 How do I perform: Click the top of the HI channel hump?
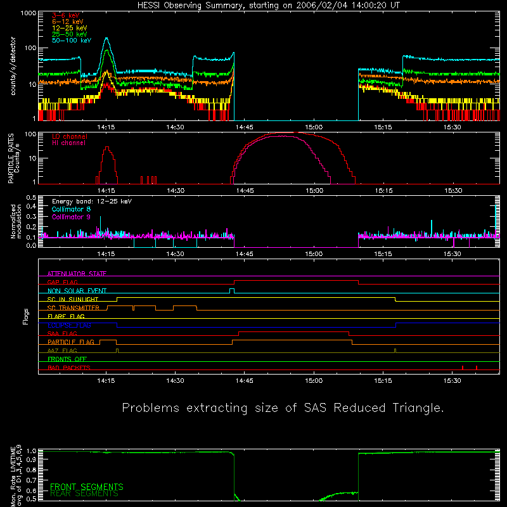click(x=282, y=136)
